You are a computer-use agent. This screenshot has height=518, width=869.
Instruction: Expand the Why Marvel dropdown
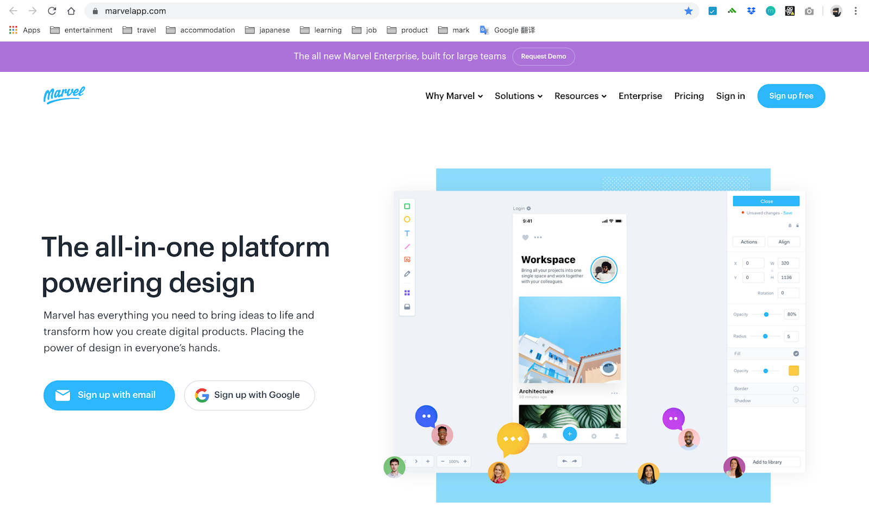454,96
